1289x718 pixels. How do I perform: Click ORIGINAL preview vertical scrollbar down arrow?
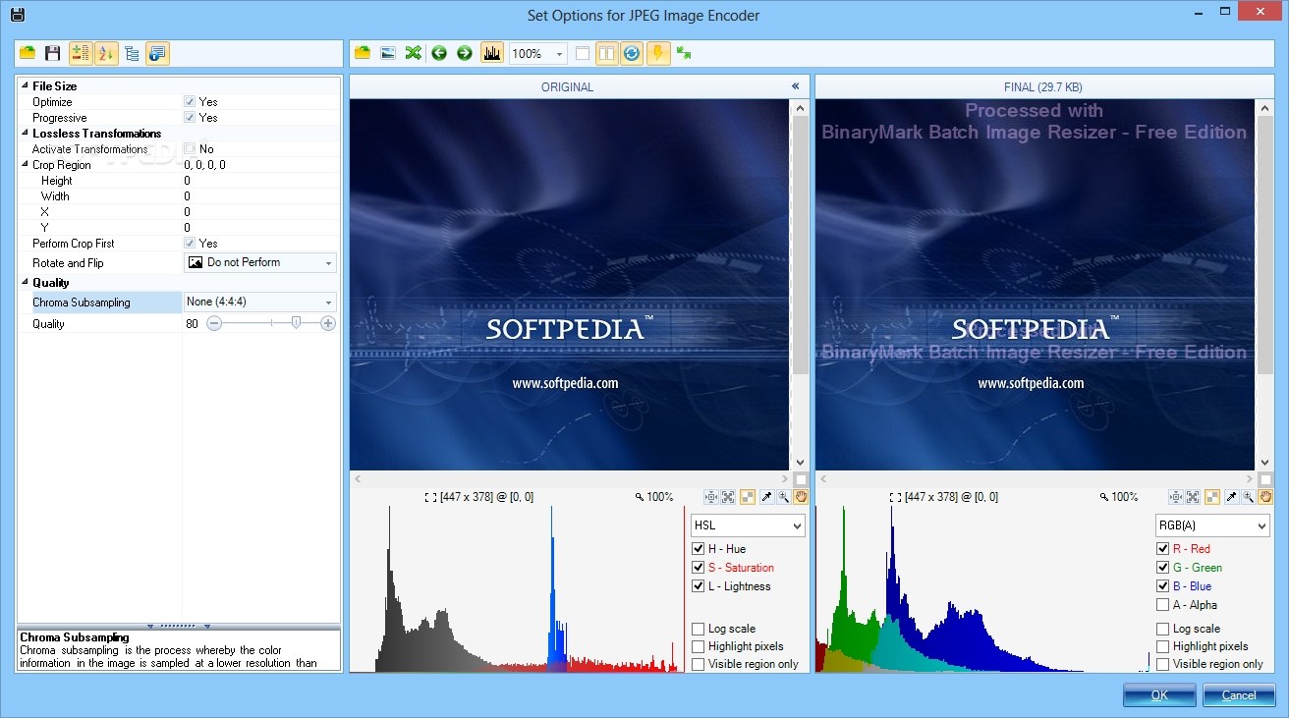(800, 463)
